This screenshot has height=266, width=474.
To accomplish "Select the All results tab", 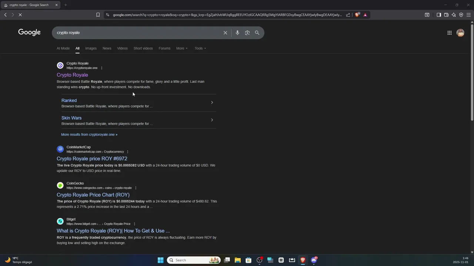I will pos(77,48).
